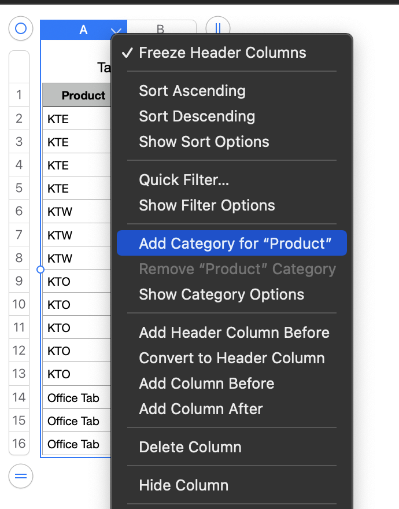The image size is (399, 509).
Task: Select column B header
Action: click(160, 29)
